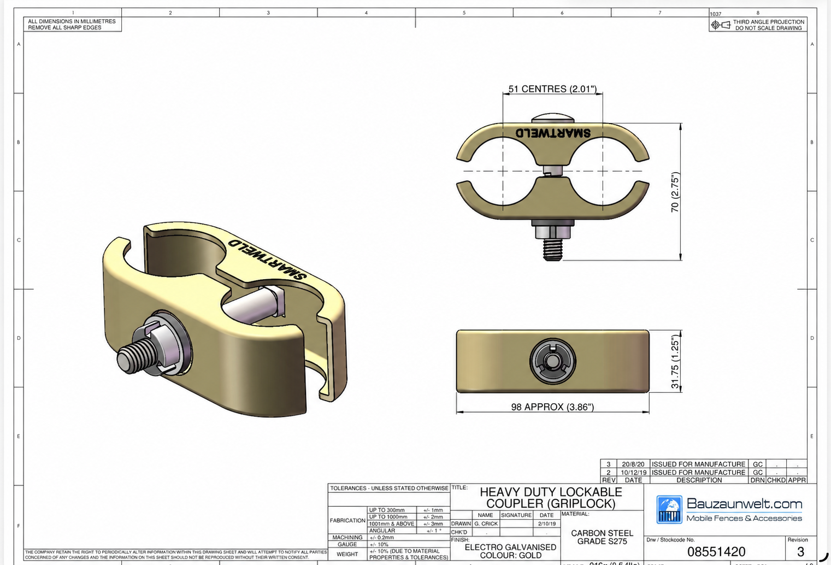Click the 'Drw / Stockcode No.' label

[671, 540]
